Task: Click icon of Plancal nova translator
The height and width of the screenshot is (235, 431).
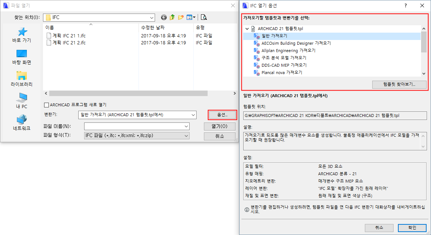Action: (x=257, y=73)
